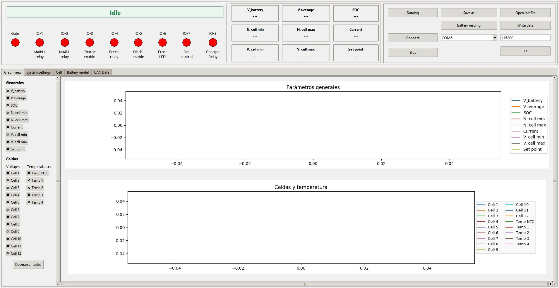Switch to the Battery model tab
This screenshot has height=288, width=559.
click(x=77, y=72)
